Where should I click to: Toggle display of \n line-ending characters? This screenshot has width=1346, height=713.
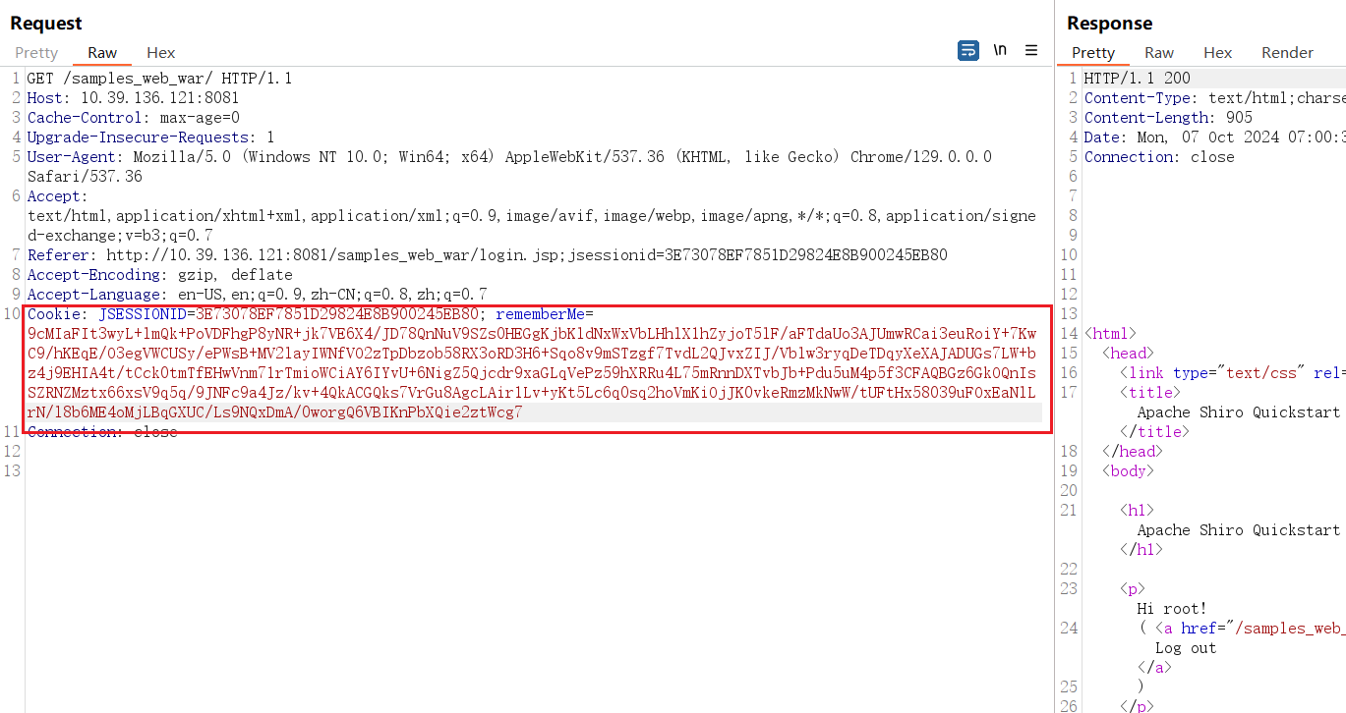(1000, 49)
